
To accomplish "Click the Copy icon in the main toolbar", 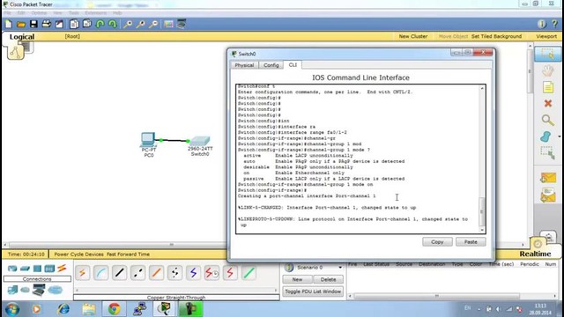I will pos(74,24).
